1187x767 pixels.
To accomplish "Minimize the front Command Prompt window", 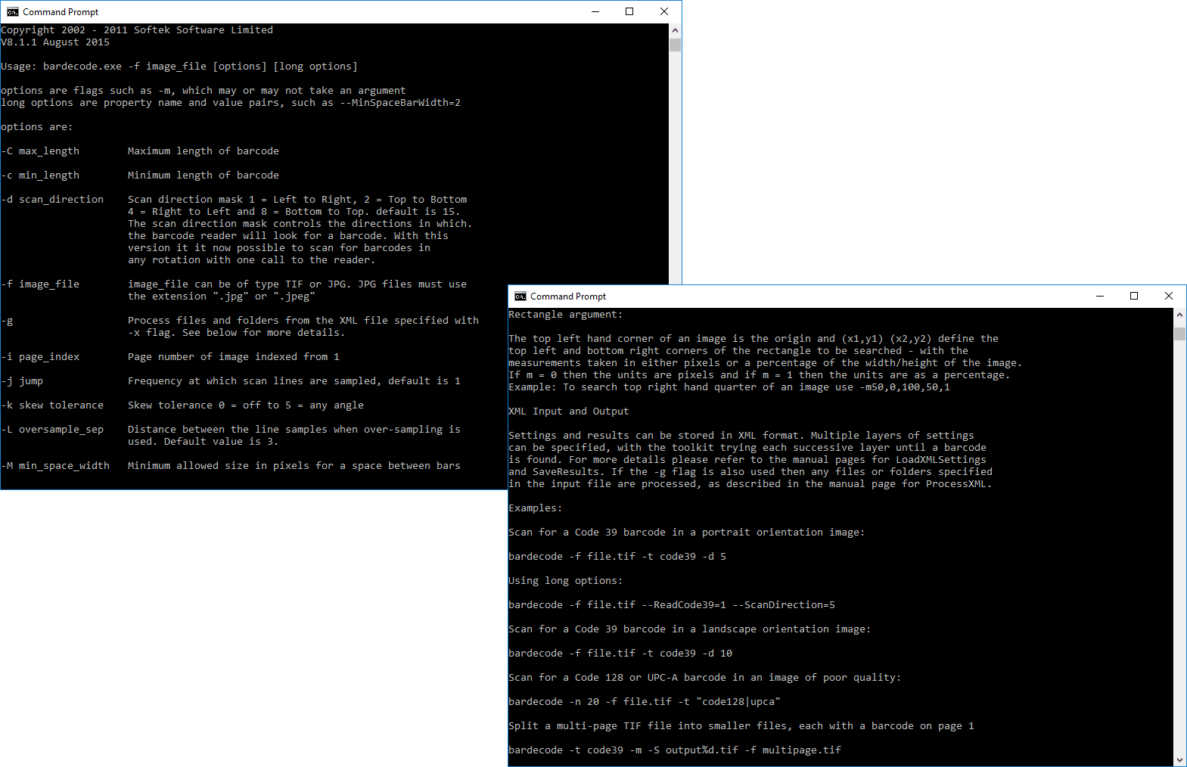I will coord(1100,296).
